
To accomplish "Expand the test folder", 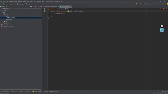I will 3,21.
